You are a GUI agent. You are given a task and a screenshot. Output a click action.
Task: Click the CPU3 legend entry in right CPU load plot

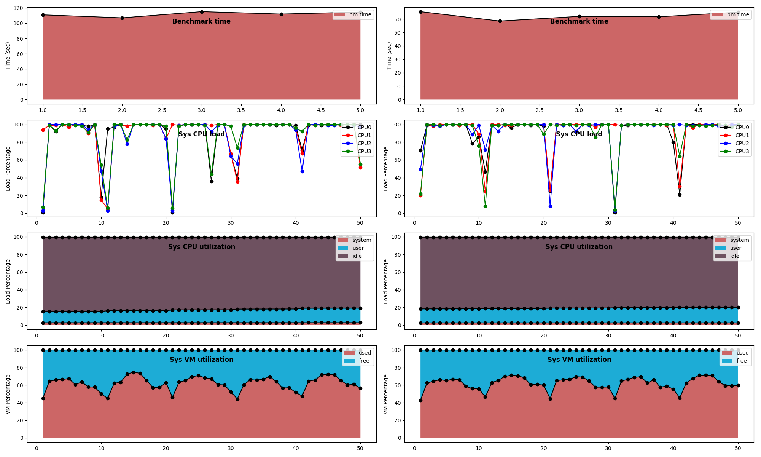coord(734,151)
